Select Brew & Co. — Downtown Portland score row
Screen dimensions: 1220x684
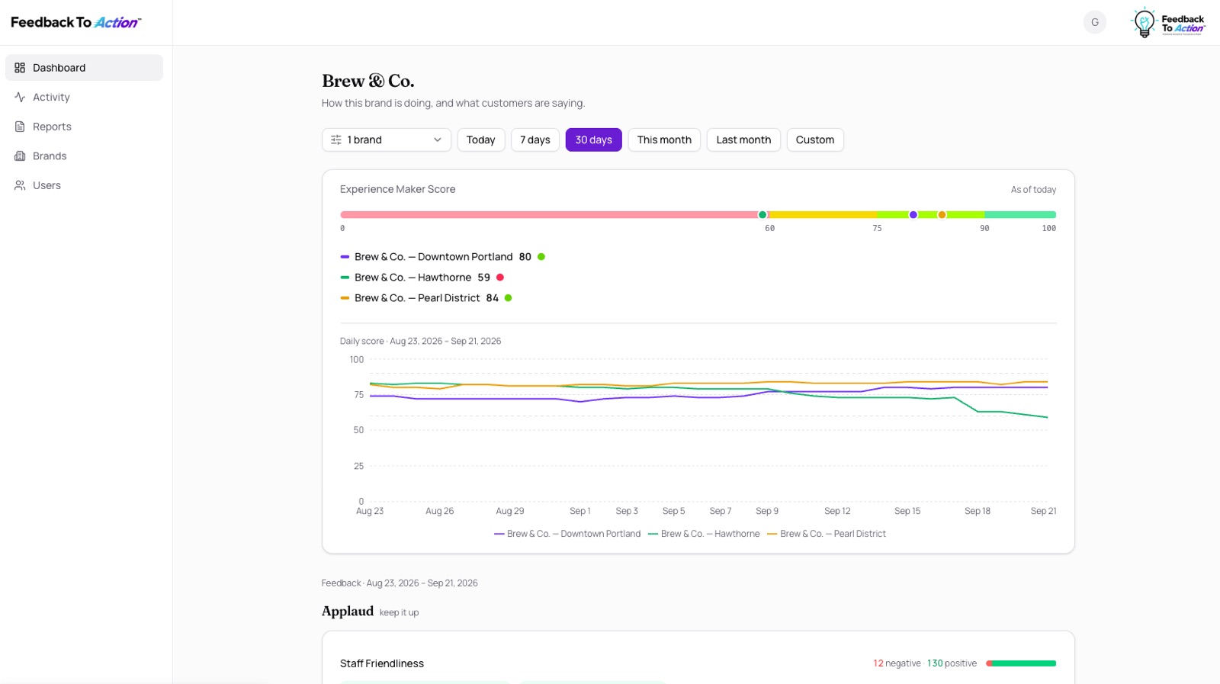442,257
